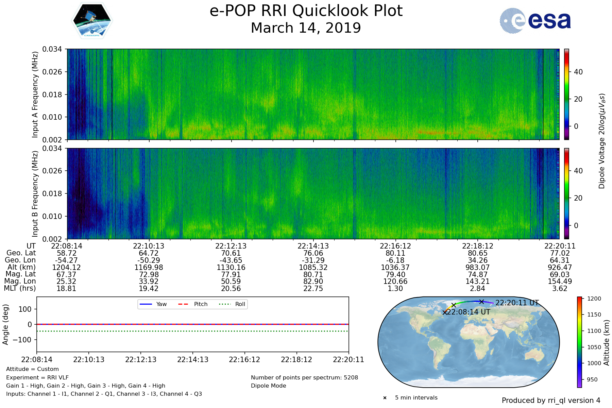The image size is (612, 408).
Task: Click the Input B frequency spectrogram
Action: pos(313,193)
